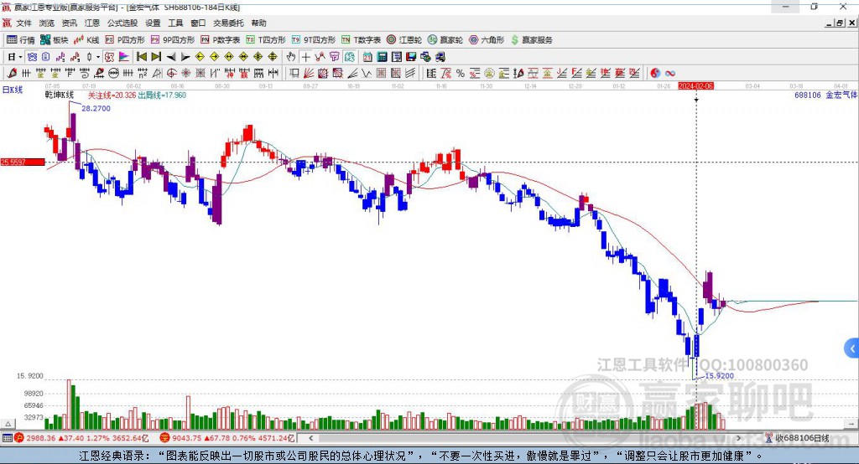The image size is (859, 464).
Task: Click the volume scale up triangle
Action: pos(8,424)
